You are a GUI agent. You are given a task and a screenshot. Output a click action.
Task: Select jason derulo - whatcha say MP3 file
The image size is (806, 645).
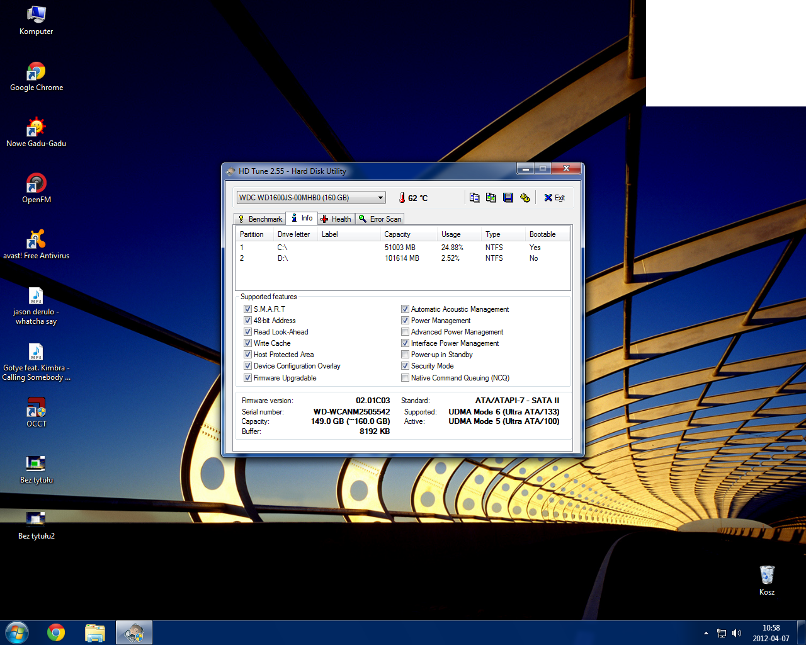click(x=36, y=306)
